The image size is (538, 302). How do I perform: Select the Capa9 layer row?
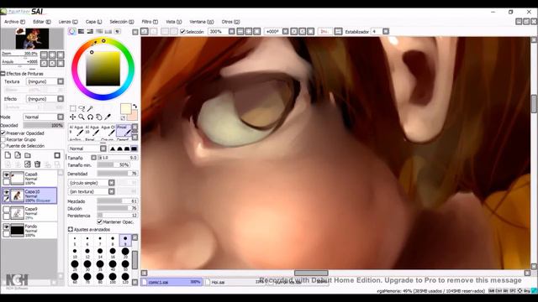tap(29, 213)
